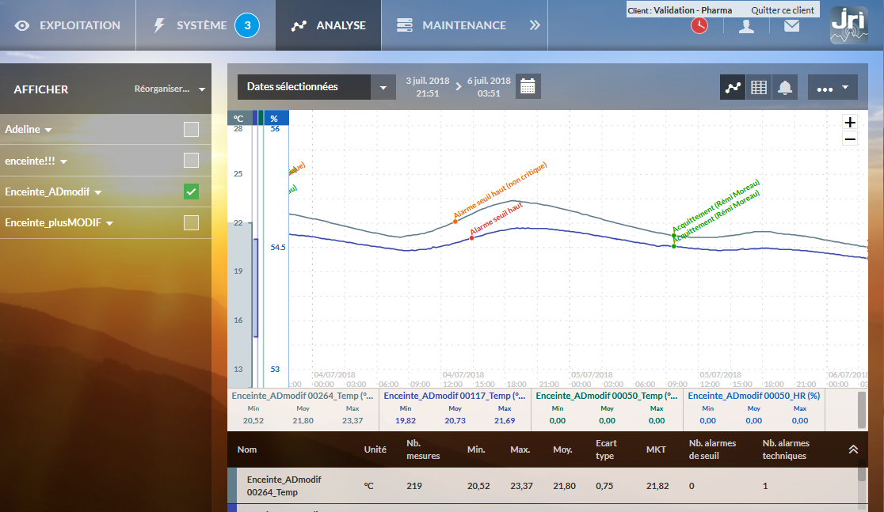Click the JRI logo
The width and height of the screenshot is (884, 512).
point(849,25)
